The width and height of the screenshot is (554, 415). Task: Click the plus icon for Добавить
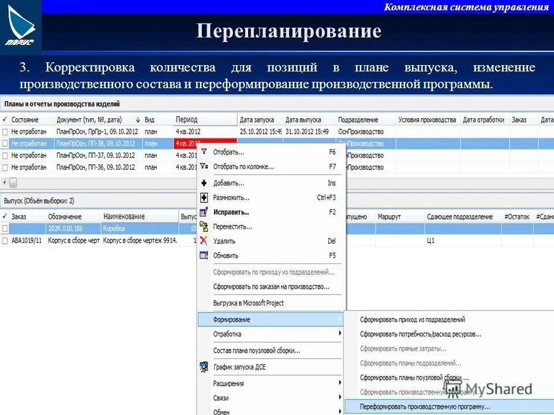203,183
